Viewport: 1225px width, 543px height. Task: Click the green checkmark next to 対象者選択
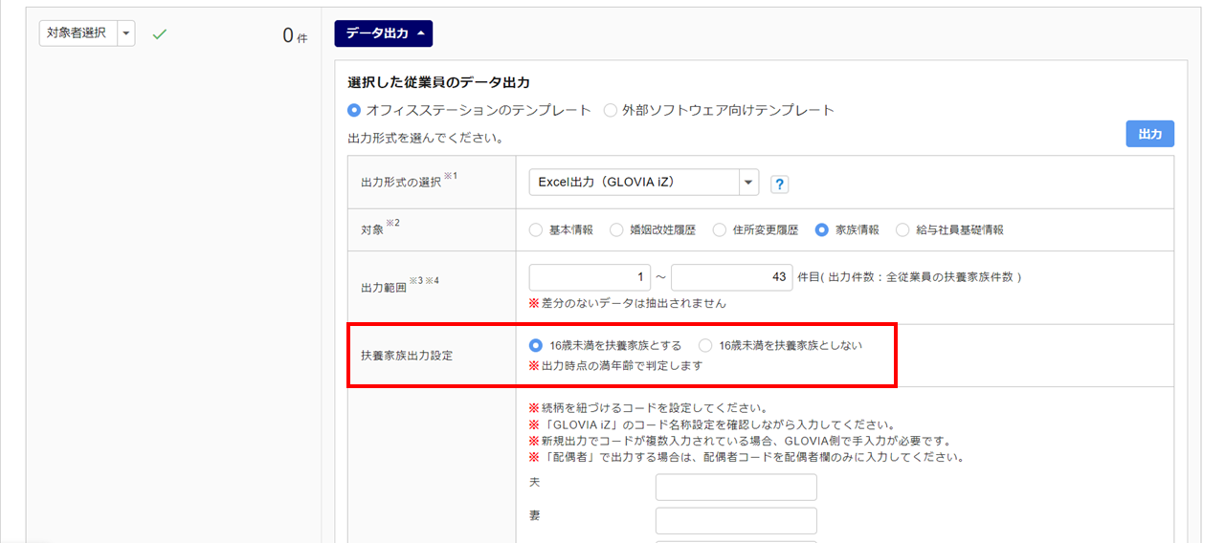[160, 34]
